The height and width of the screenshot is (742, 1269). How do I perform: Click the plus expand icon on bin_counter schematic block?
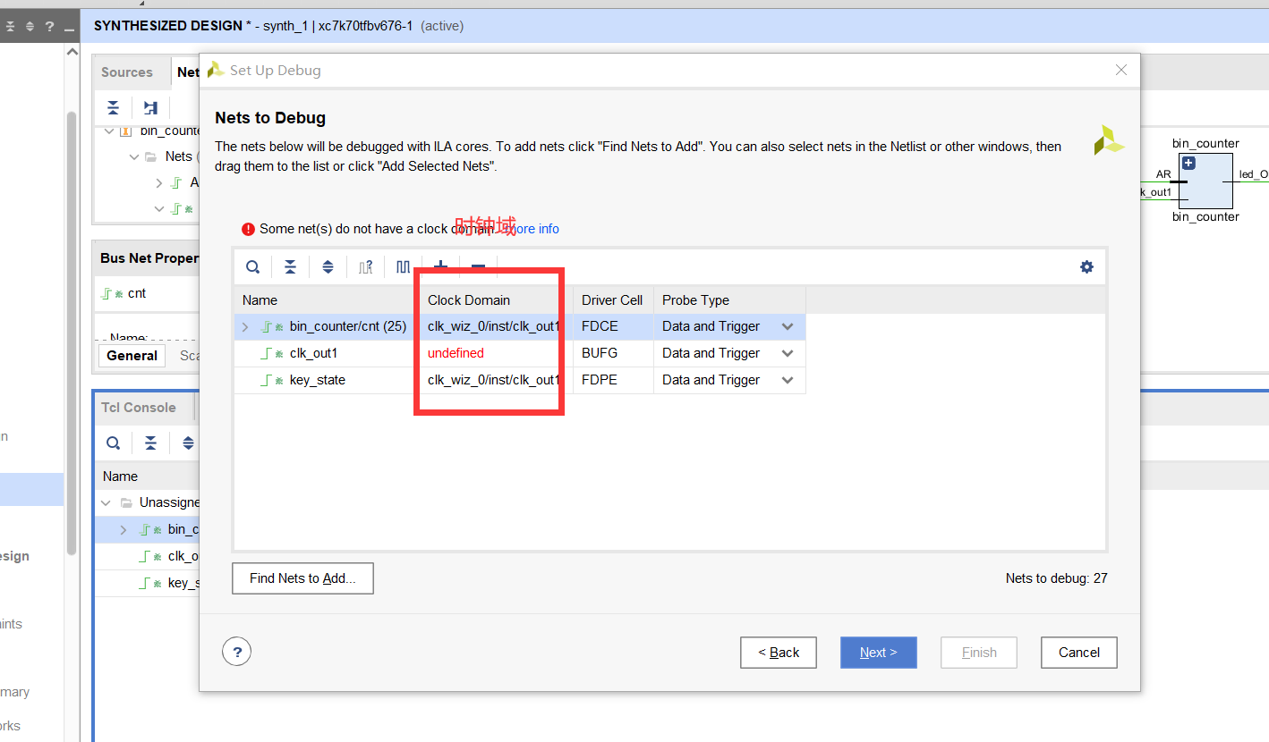point(1188,163)
